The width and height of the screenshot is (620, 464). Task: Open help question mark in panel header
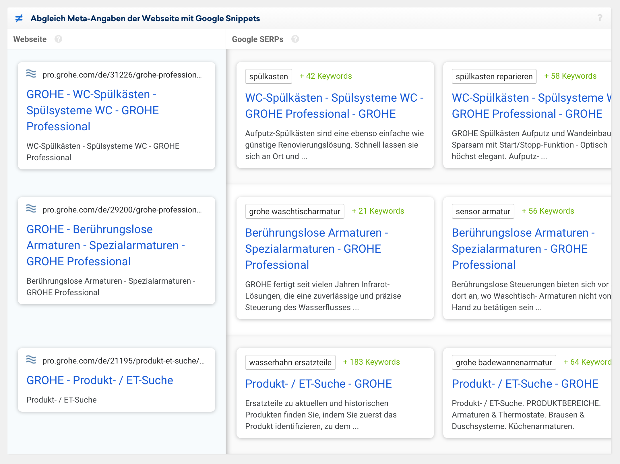click(600, 18)
